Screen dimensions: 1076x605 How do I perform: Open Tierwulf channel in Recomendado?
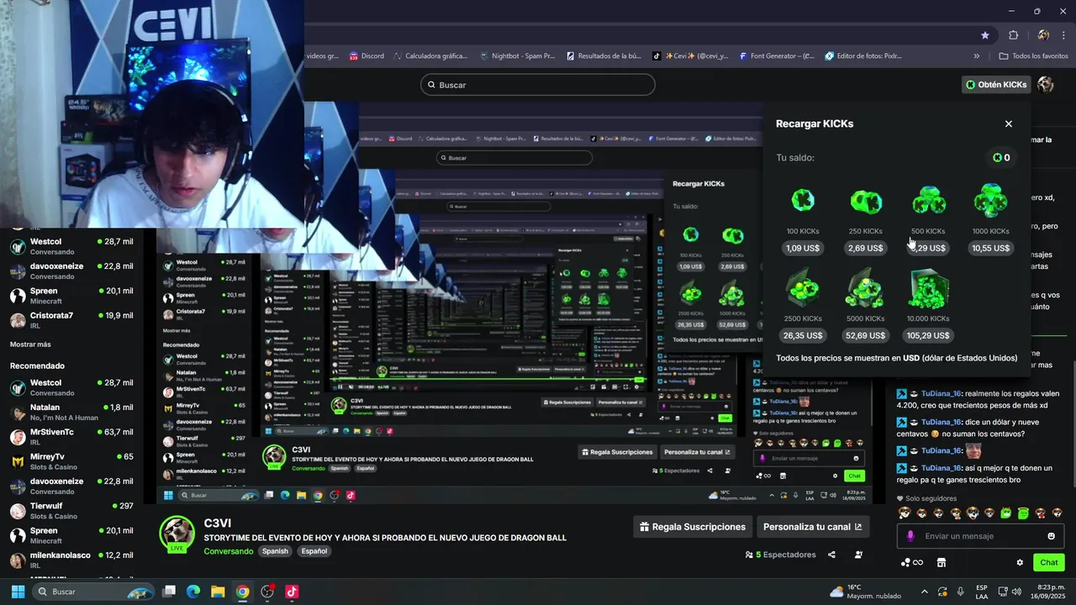tap(71, 511)
